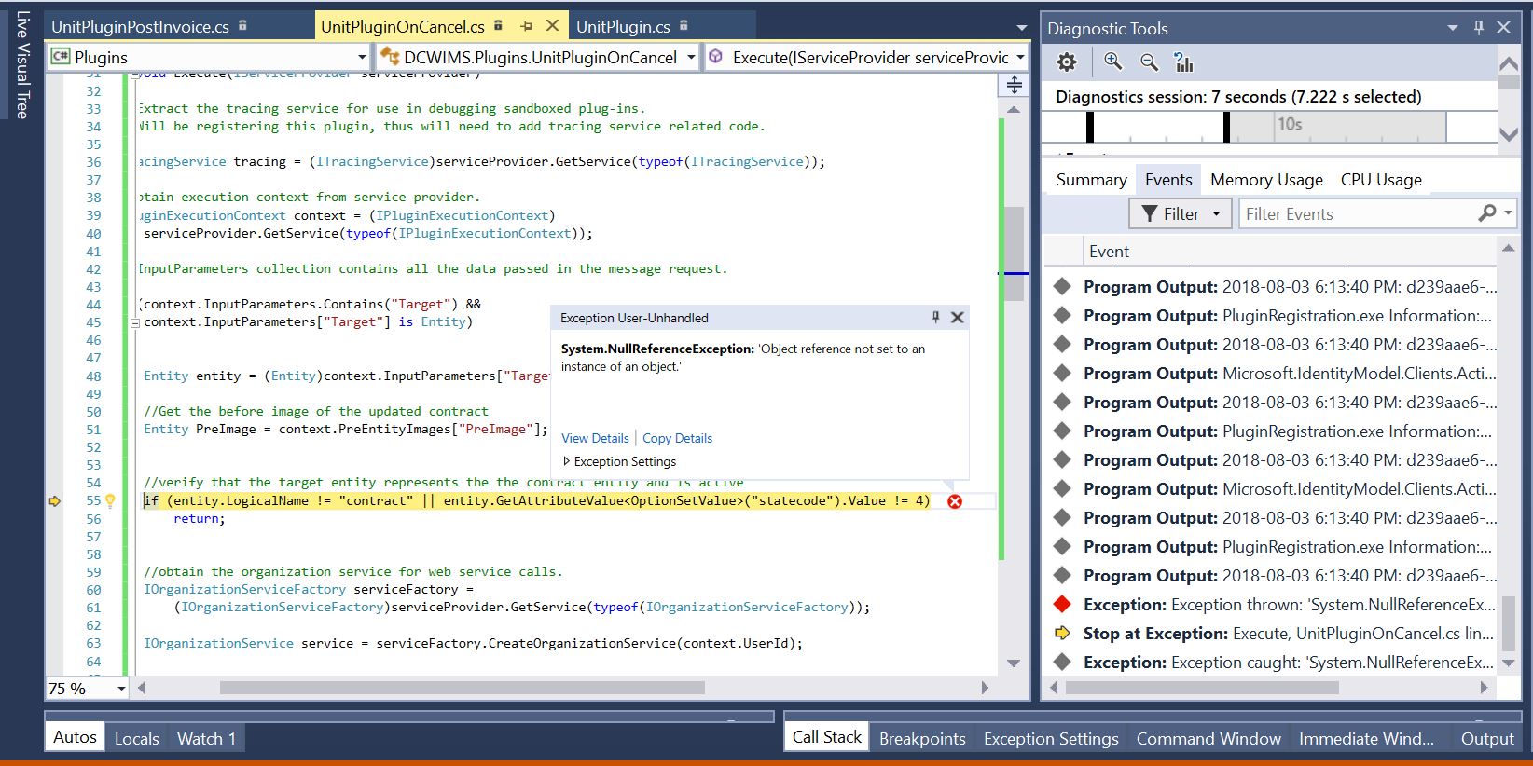Screen dimensions: 1533x766
Task: Click in the Filter Events search field
Action: (x=1357, y=214)
